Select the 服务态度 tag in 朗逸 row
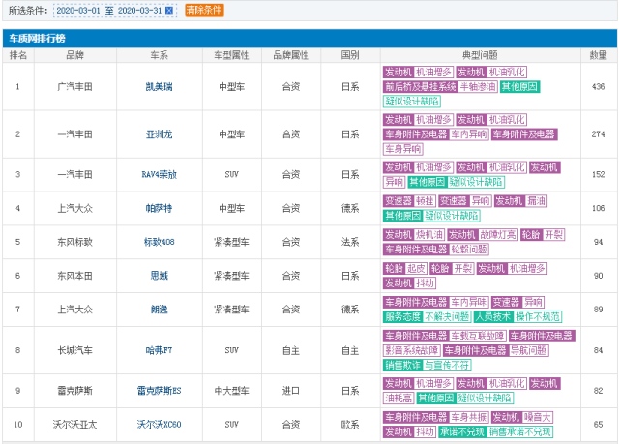The height and width of the screenshot is (444, 620). pyautogui.click(x=405, y=316)
